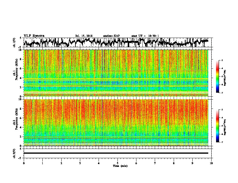Click time axis tick label '9'
The width and height of the screenshot is (238, 183).
pyautogui.click(x=192, y=163)
